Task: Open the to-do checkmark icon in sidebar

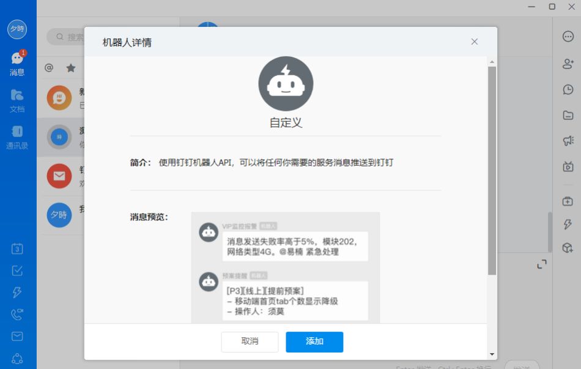Action: 17,270
